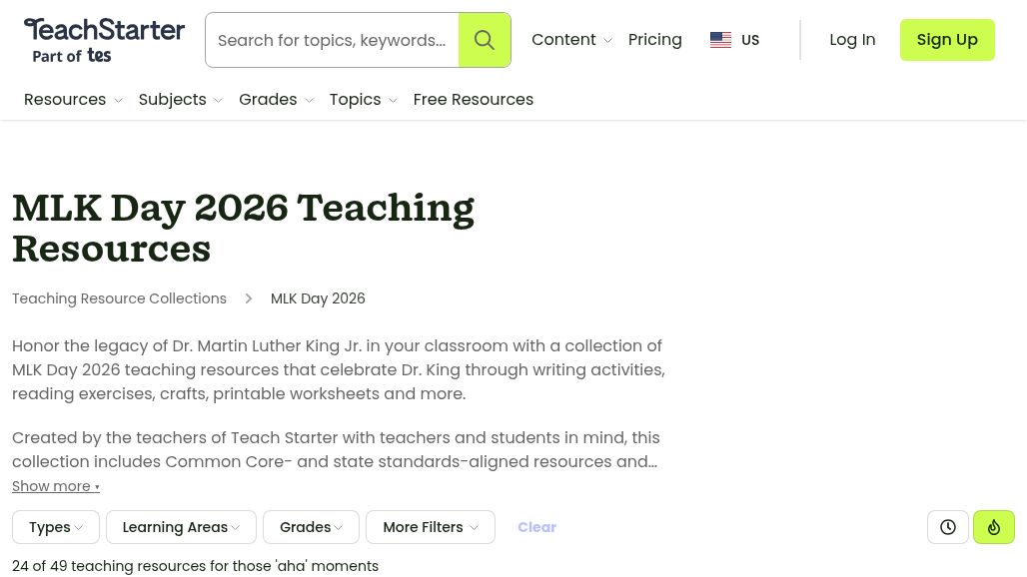Open the Subjects navigation menu
Viewport: 1027px width, 577px height.
pos(180,100)
